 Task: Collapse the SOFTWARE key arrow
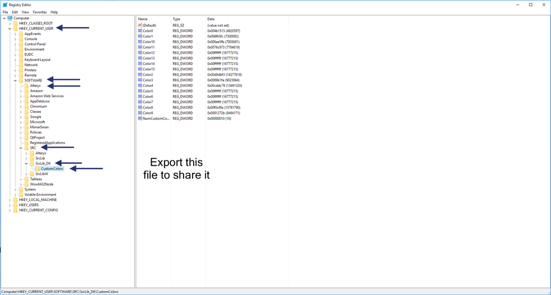pos(15,81)
